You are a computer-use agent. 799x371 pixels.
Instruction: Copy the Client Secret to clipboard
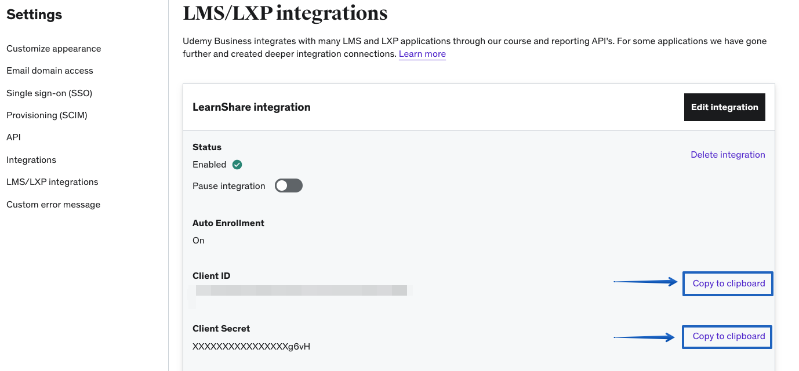728,336
